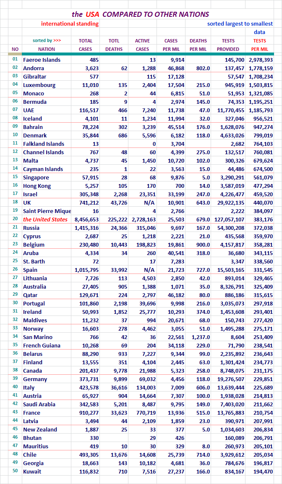
Task: Select San Marino deaths per mil 1,237.0
Action: coord(200,337)
